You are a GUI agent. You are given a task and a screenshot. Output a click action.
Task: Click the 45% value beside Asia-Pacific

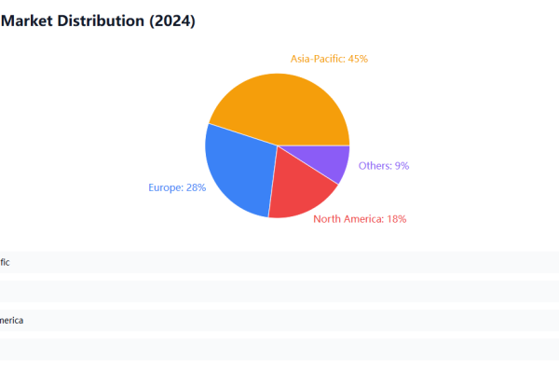(x=358, y=59)
